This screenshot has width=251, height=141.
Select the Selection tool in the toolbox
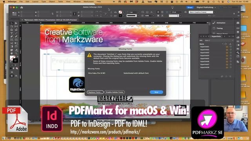coord(12,23)
